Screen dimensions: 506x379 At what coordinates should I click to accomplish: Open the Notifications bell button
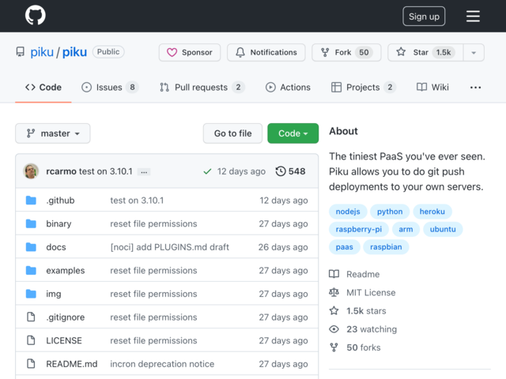266,52
